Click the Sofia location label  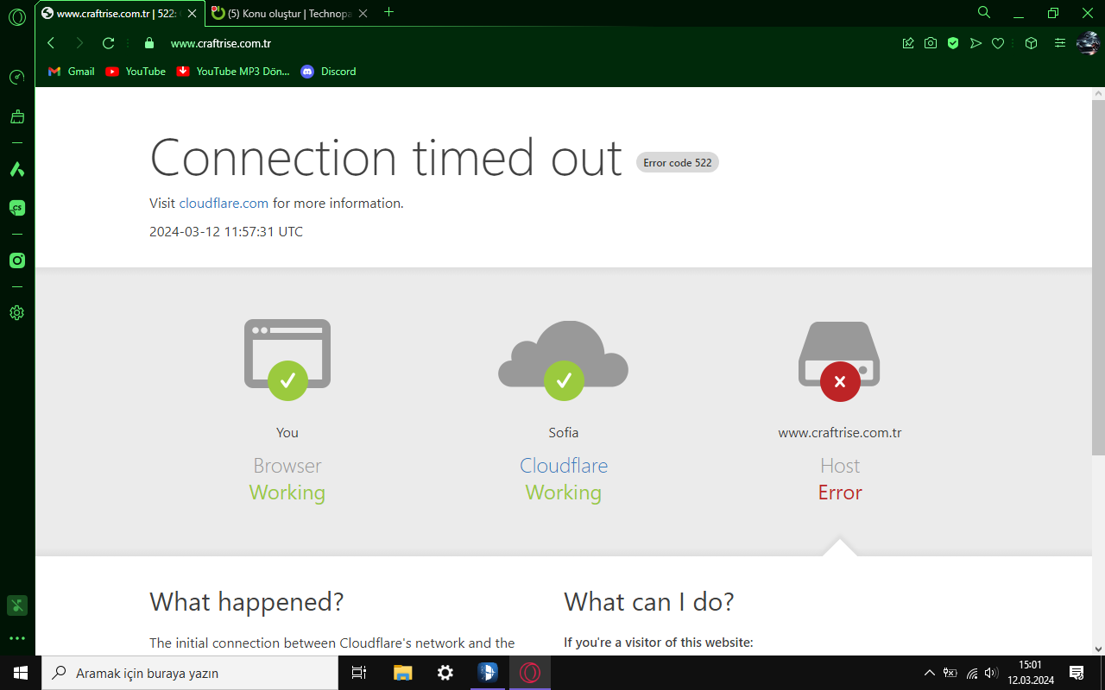tap(564, 433)
